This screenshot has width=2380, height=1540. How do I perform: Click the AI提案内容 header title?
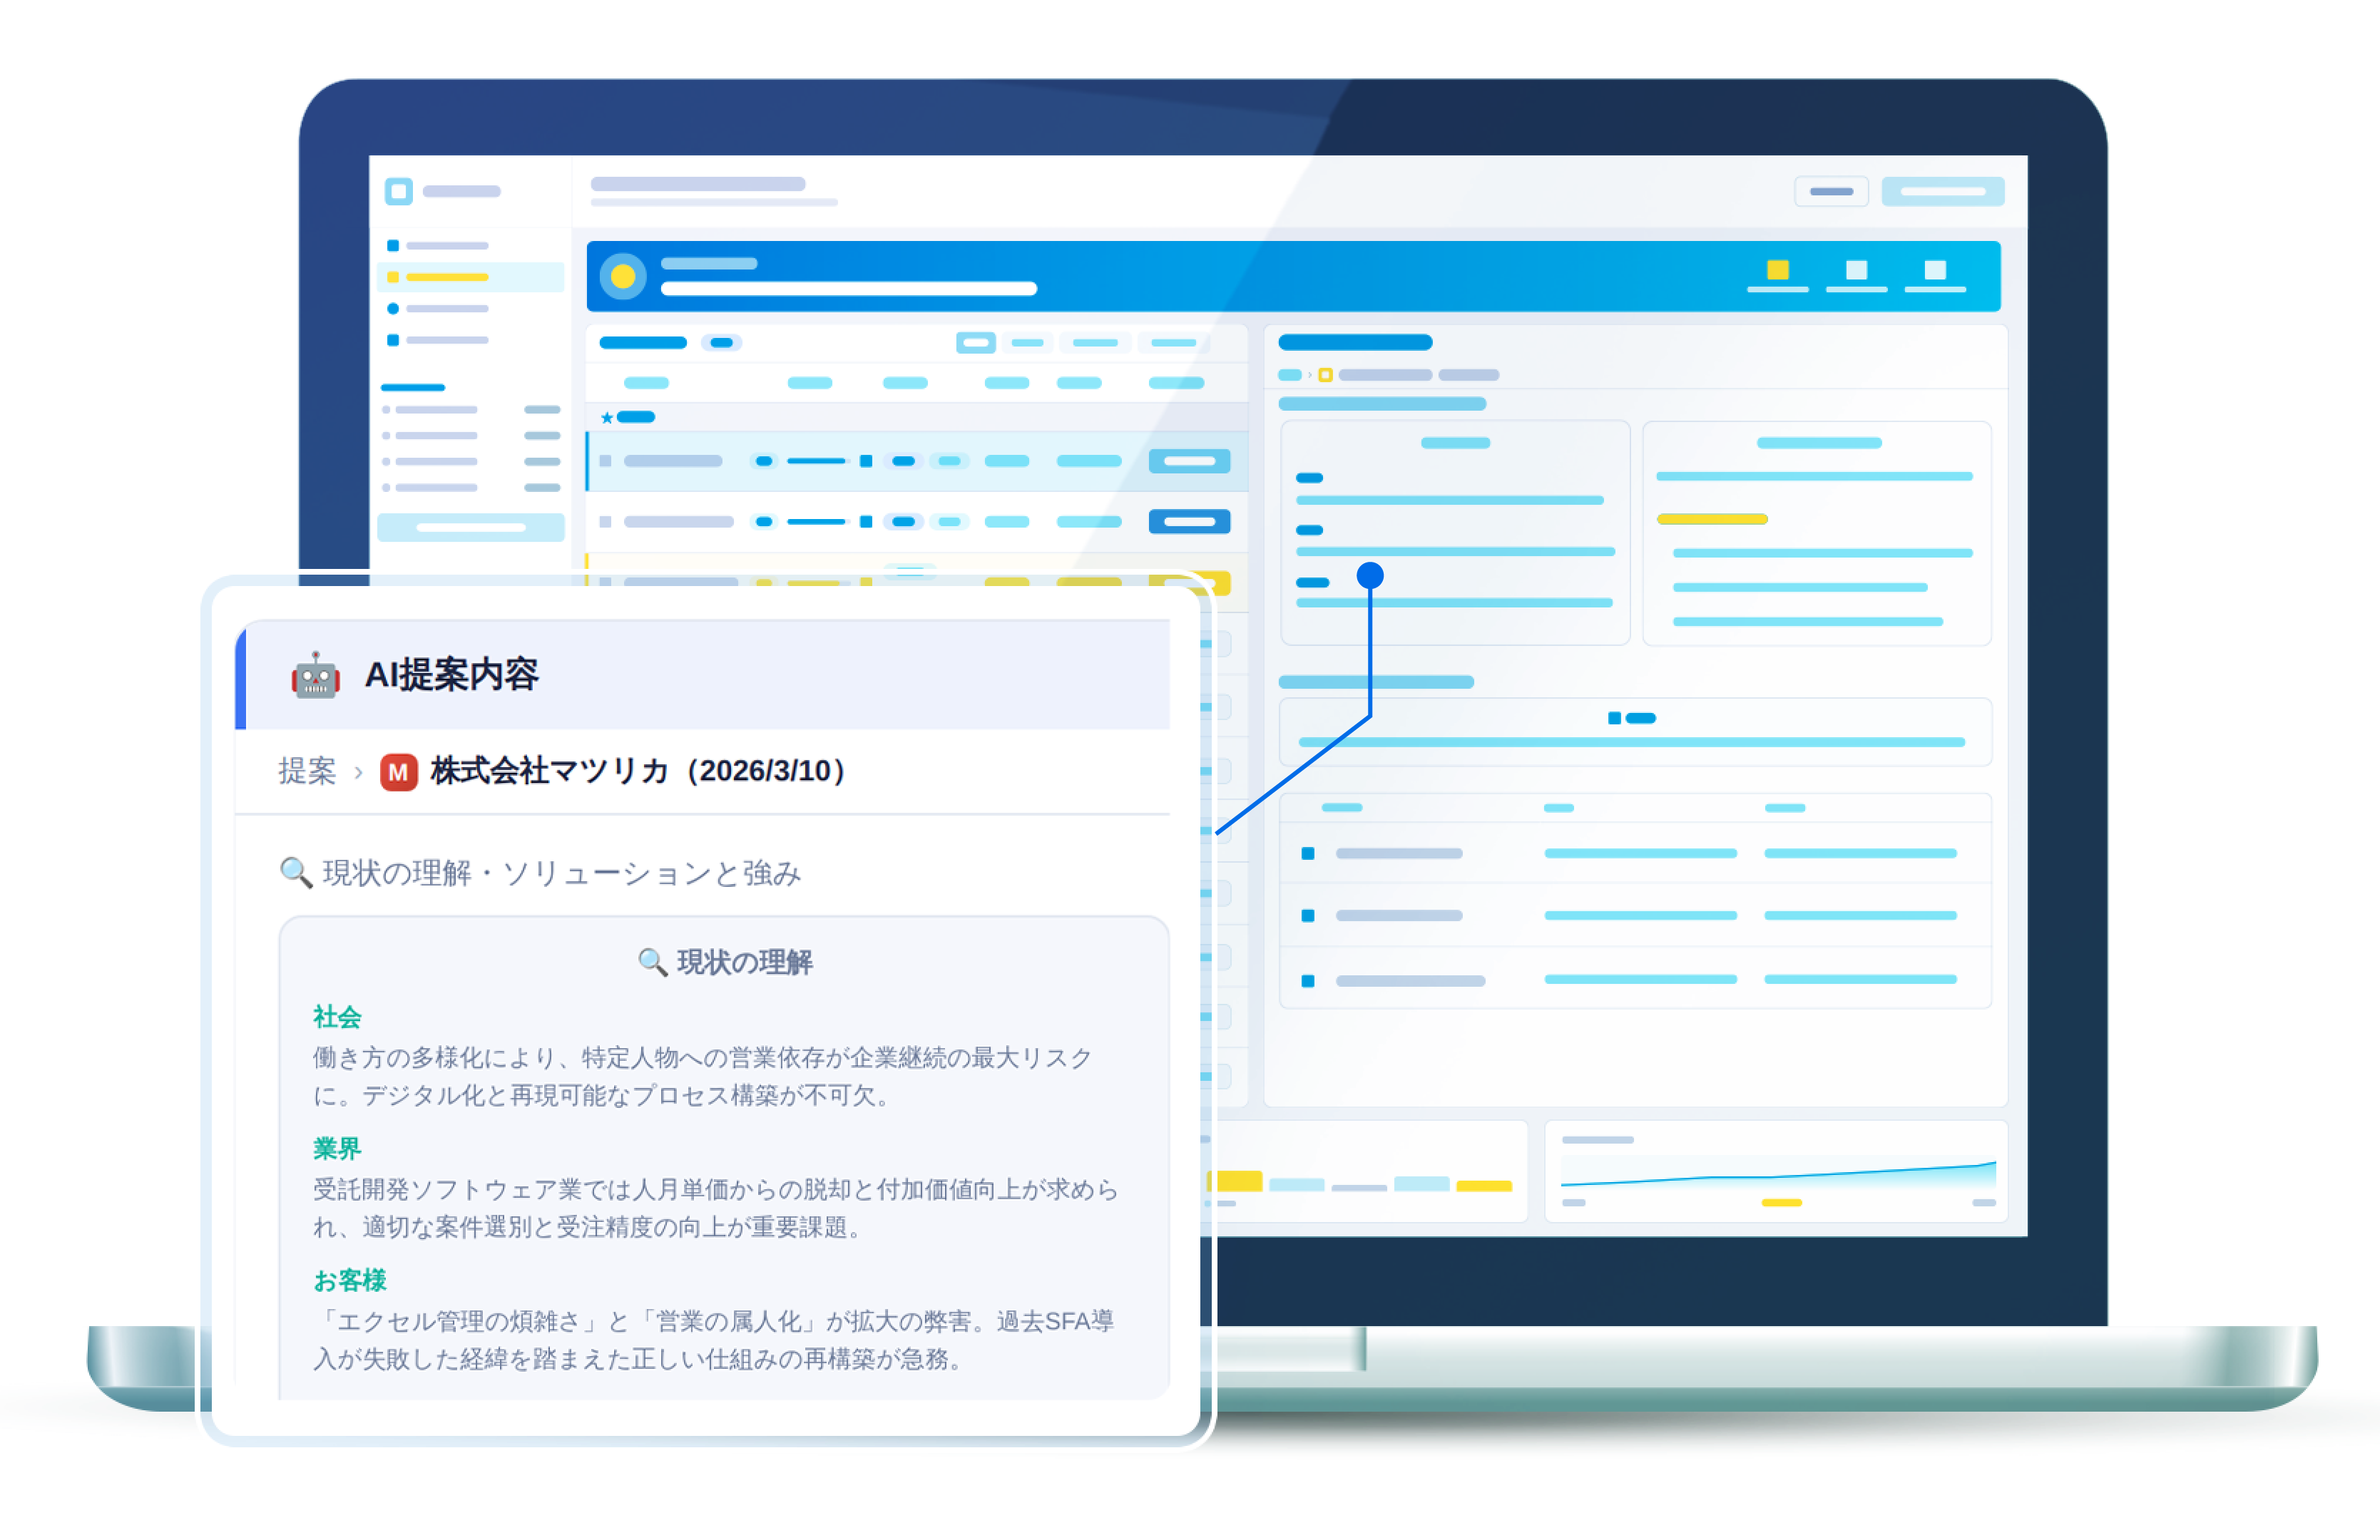[451, 676]
